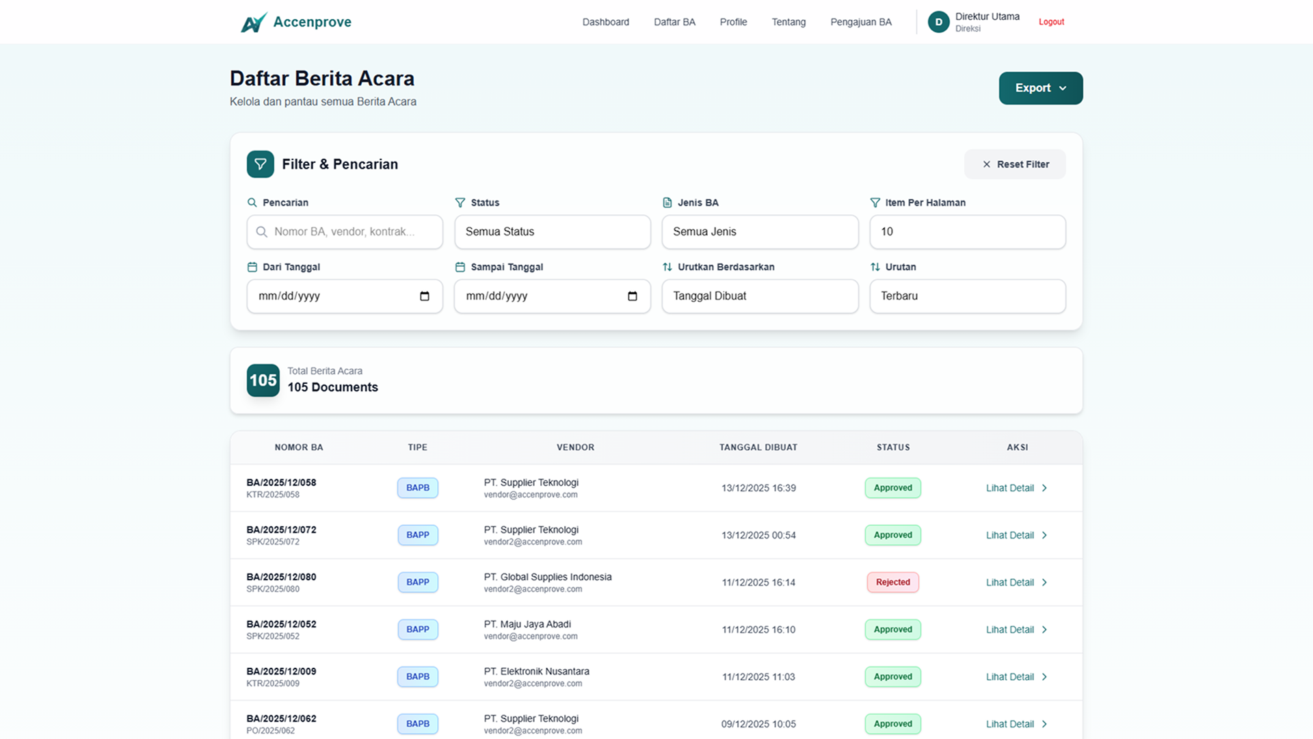The height and width of the screenshot is (739, 1313).
Task: Expand the Item Per Halaman selector
Action: coord(967,232)
